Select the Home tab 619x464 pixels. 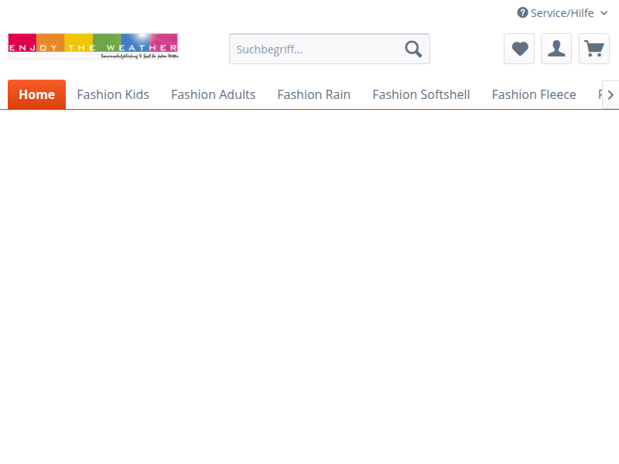tap(36, 94)
